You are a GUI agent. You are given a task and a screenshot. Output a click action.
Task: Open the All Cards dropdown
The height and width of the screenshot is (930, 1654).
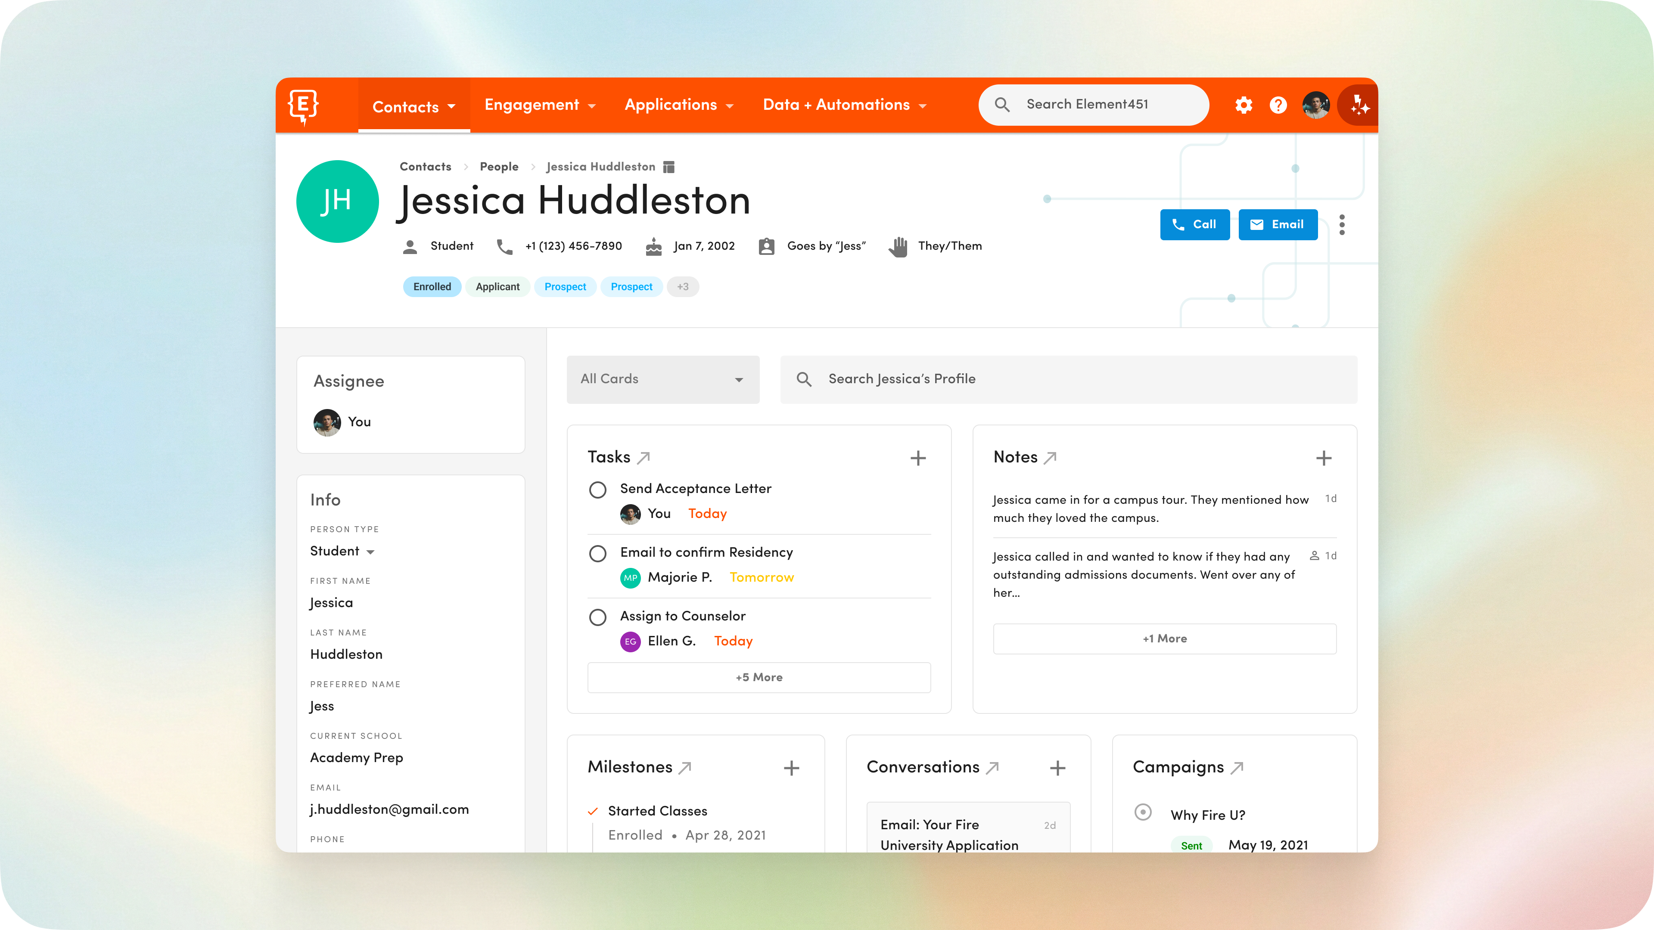662,379
